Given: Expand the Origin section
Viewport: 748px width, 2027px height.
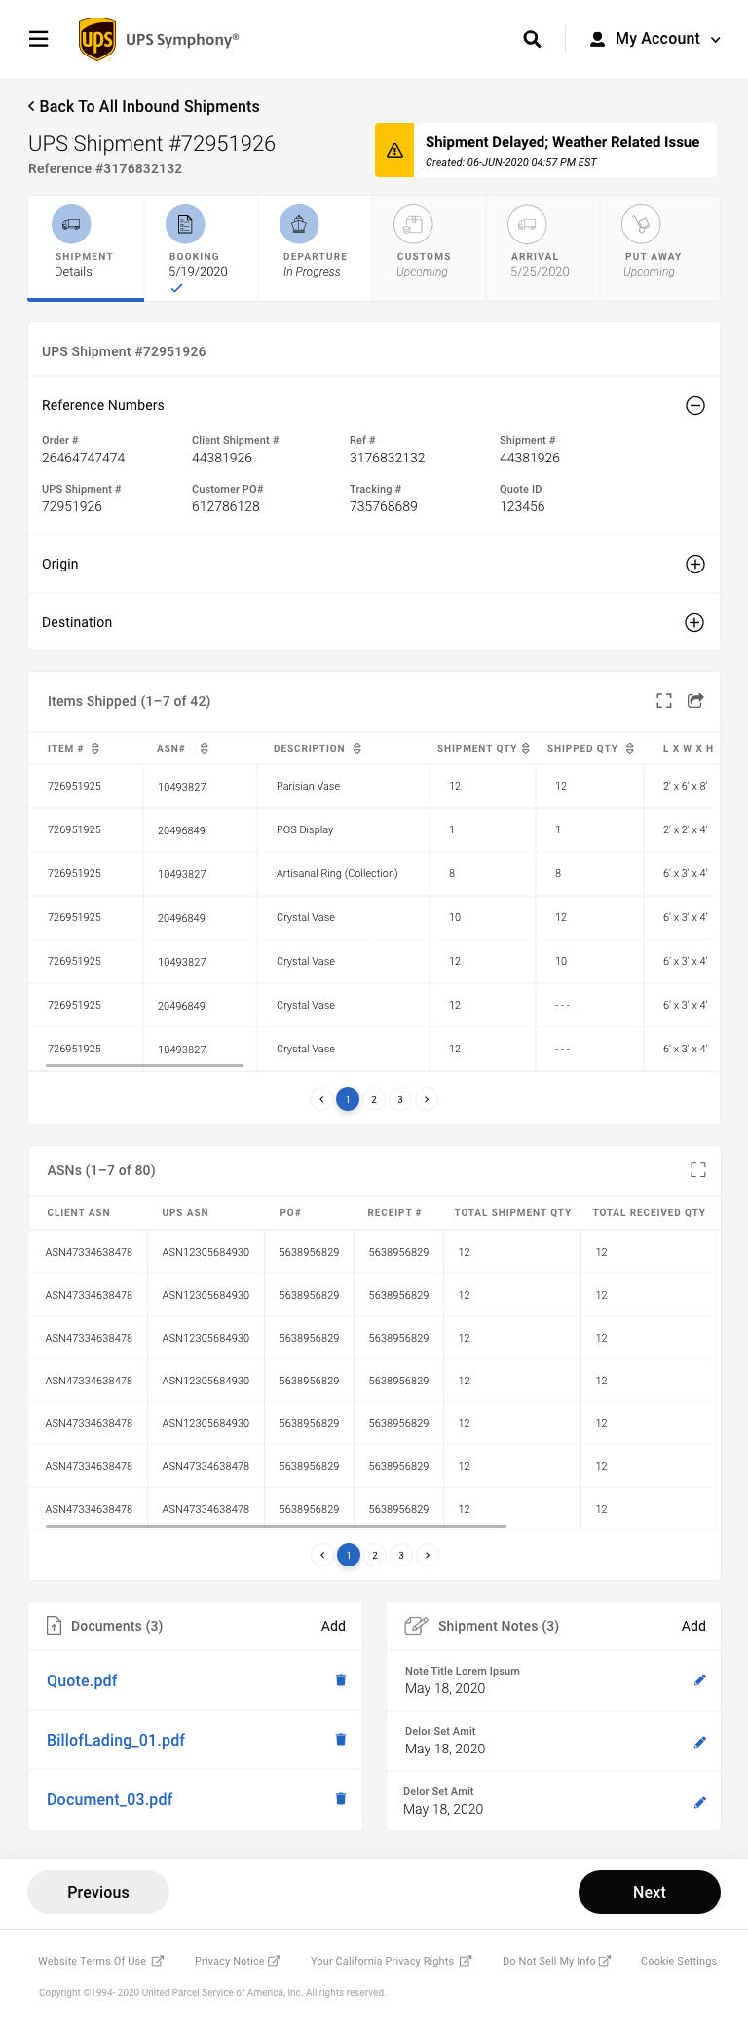Looking at the screenshot, I should point(694,565).
